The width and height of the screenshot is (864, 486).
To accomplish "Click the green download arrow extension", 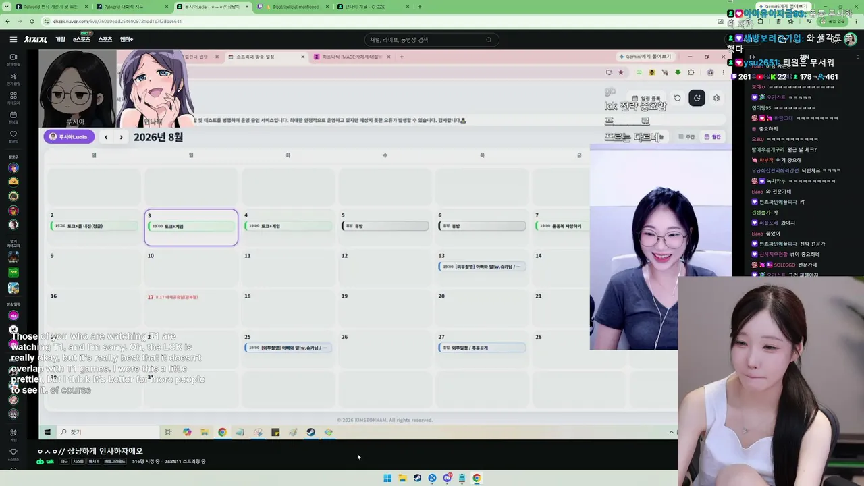I will tap(678, 72).
